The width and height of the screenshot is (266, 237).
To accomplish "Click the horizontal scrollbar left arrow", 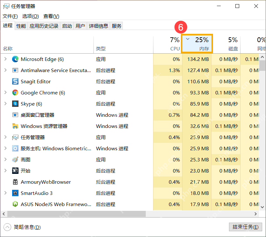I will click(x=4, y=214).
